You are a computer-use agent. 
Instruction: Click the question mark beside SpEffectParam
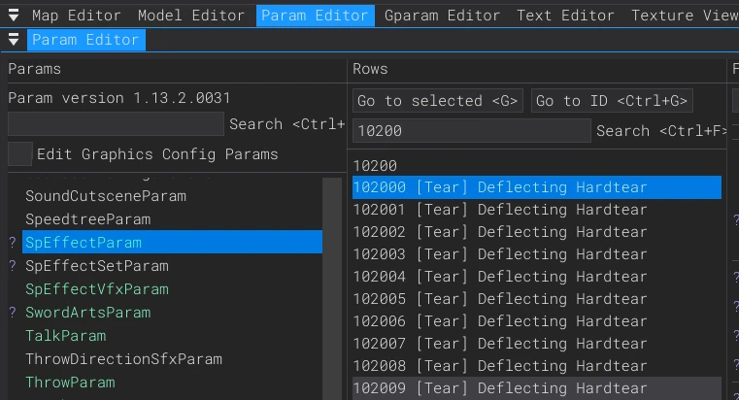coord(13,243)
